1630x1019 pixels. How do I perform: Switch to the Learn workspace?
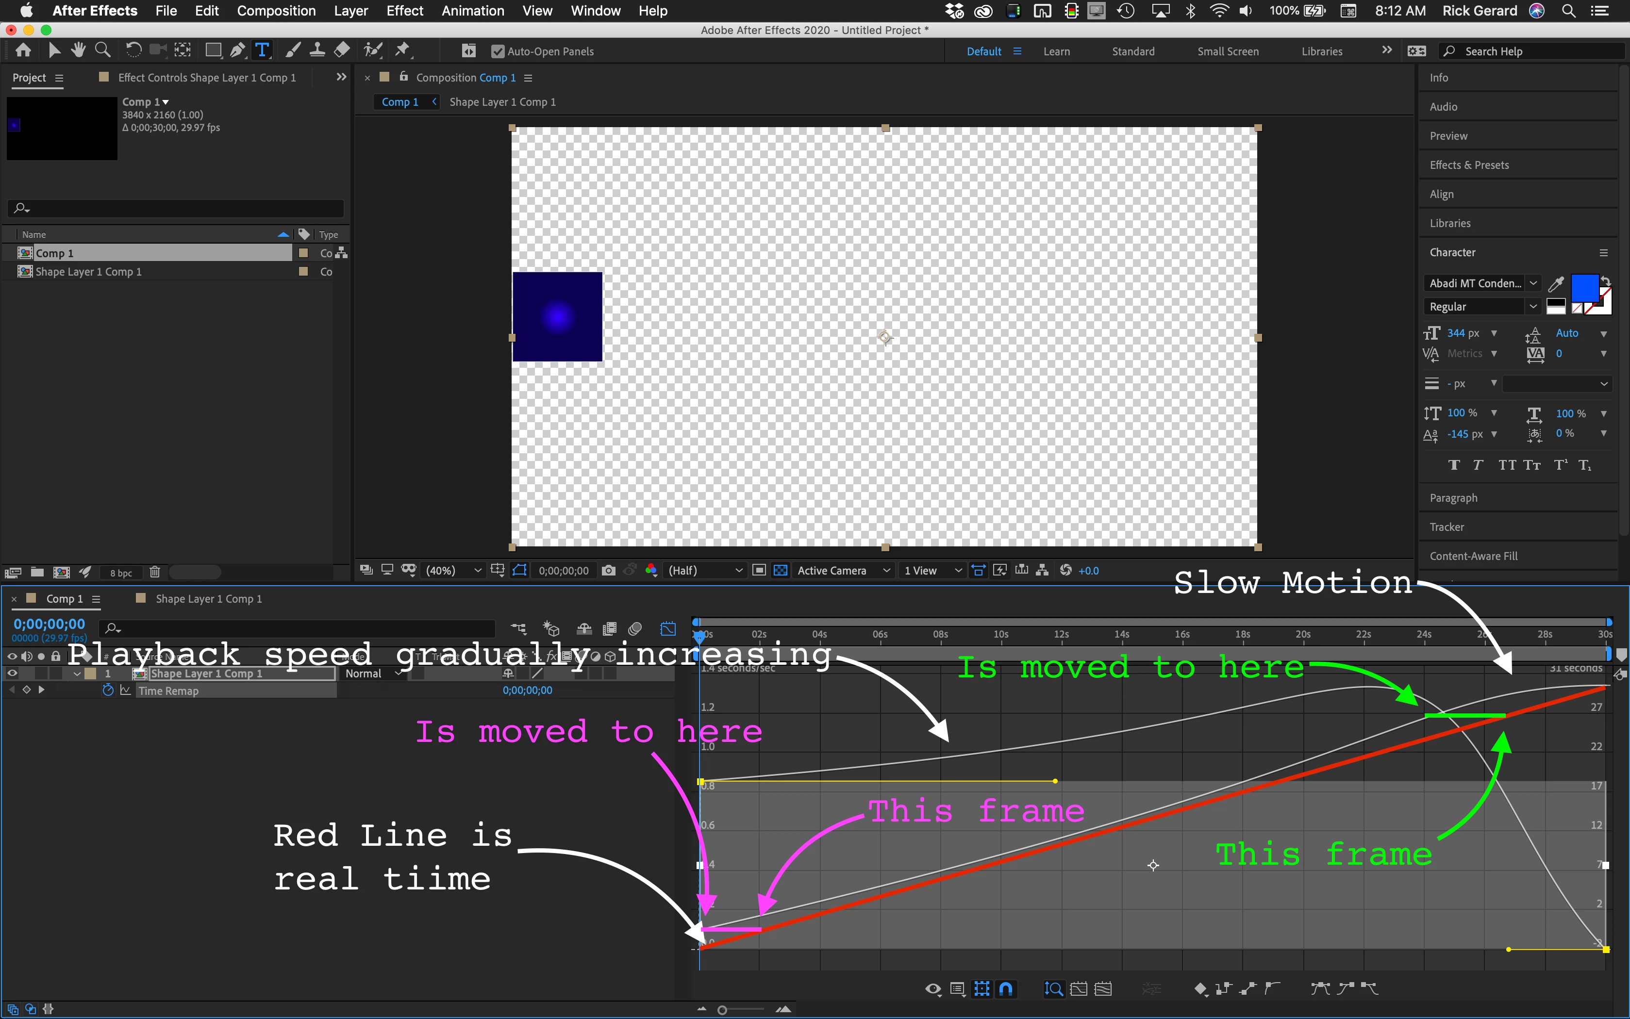pos(1056,51)
